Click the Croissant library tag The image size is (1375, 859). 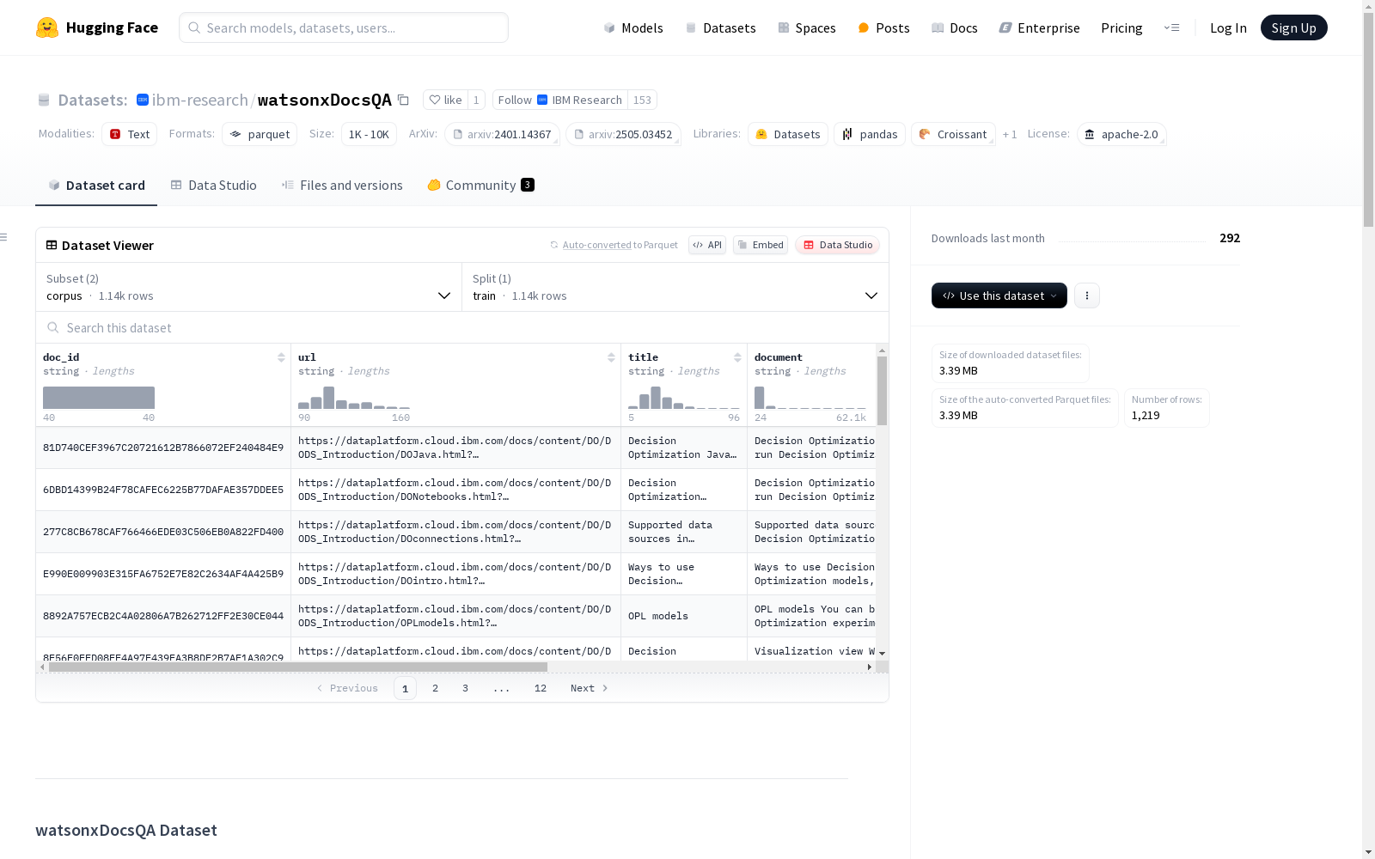[953, 134]
